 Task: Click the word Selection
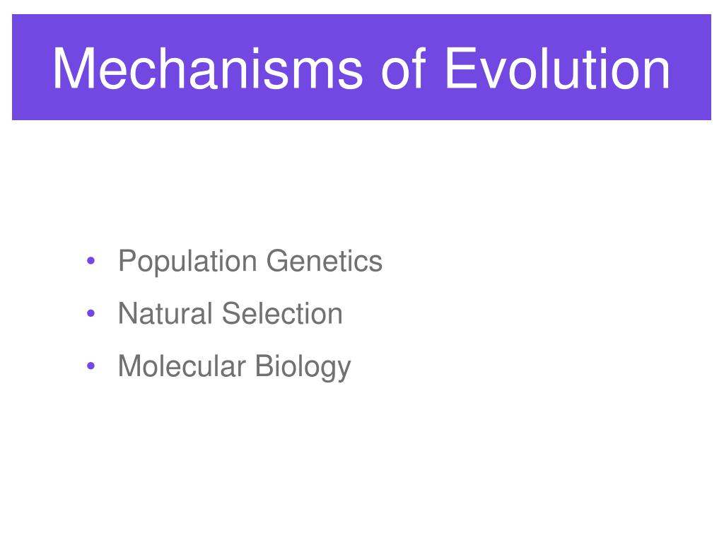(x=282, y=313)
